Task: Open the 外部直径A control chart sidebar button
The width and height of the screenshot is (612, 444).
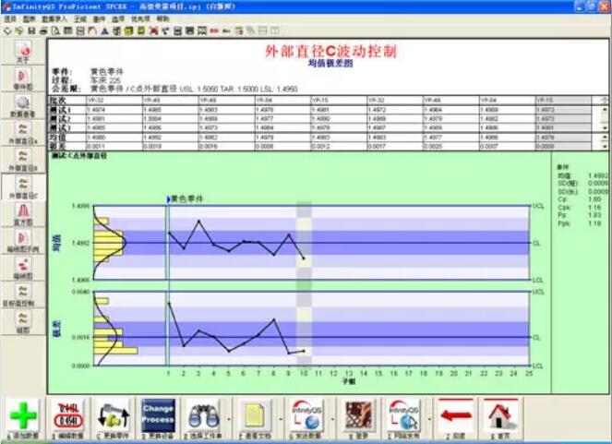Action: [x=23, y=133]
